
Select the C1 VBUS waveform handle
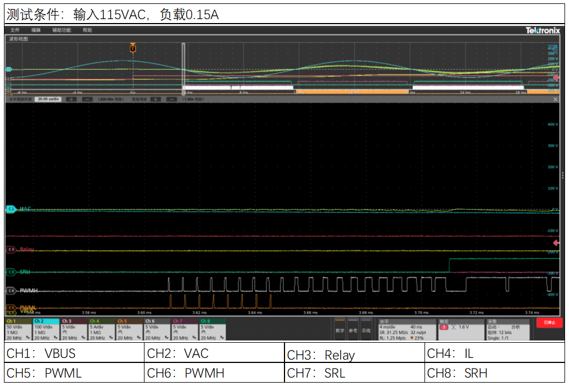[11, 312]
